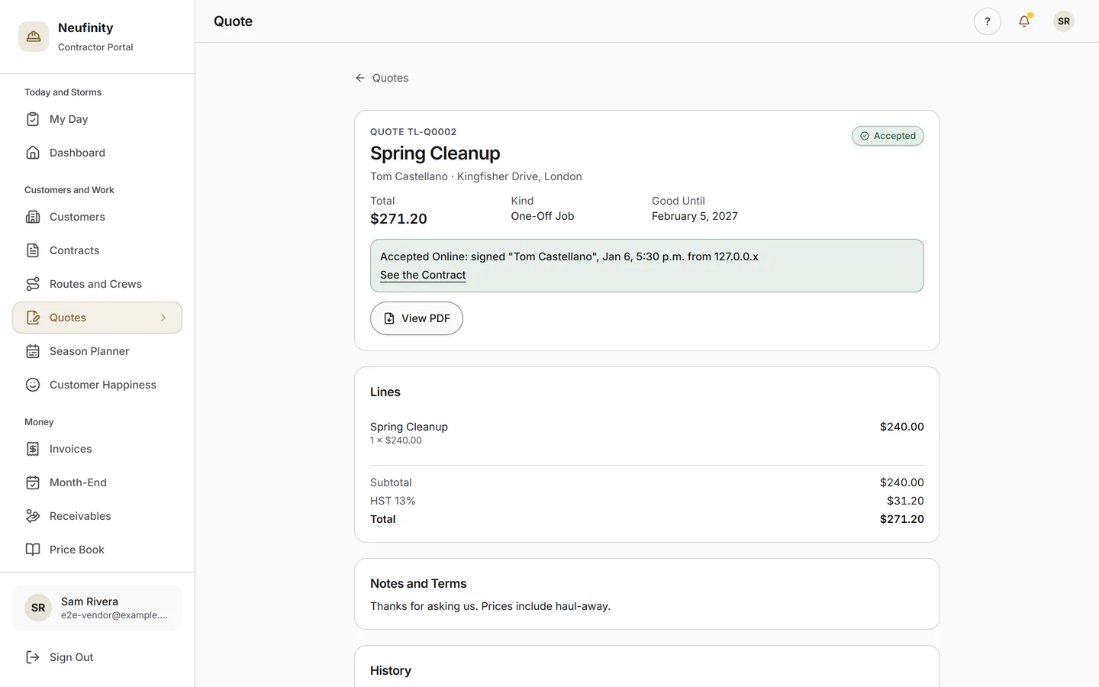The width and height of the screenshot is (1099, 687).
Task: Click the SR avatar in top bar
Action: pos(1064,21)
